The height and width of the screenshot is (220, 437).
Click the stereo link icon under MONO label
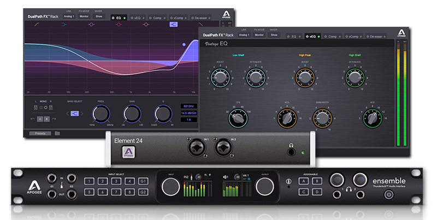(x=41, y=108)
